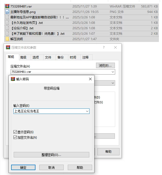
Task: Click the password field containing 上老王论坛当老王
Action: coord(51,111)
